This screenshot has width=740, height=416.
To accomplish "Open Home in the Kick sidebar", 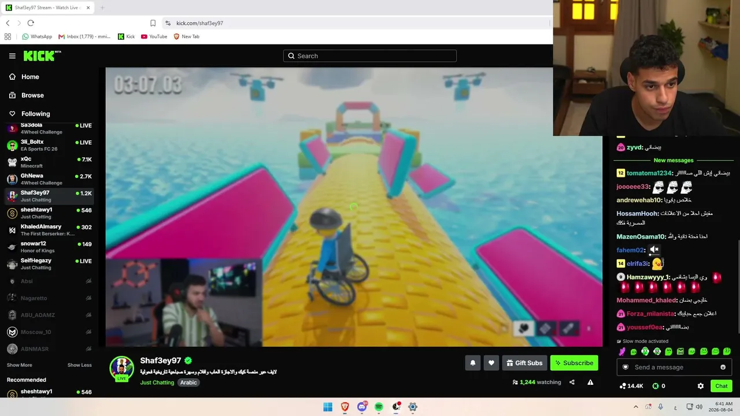I will pos(30,77).
